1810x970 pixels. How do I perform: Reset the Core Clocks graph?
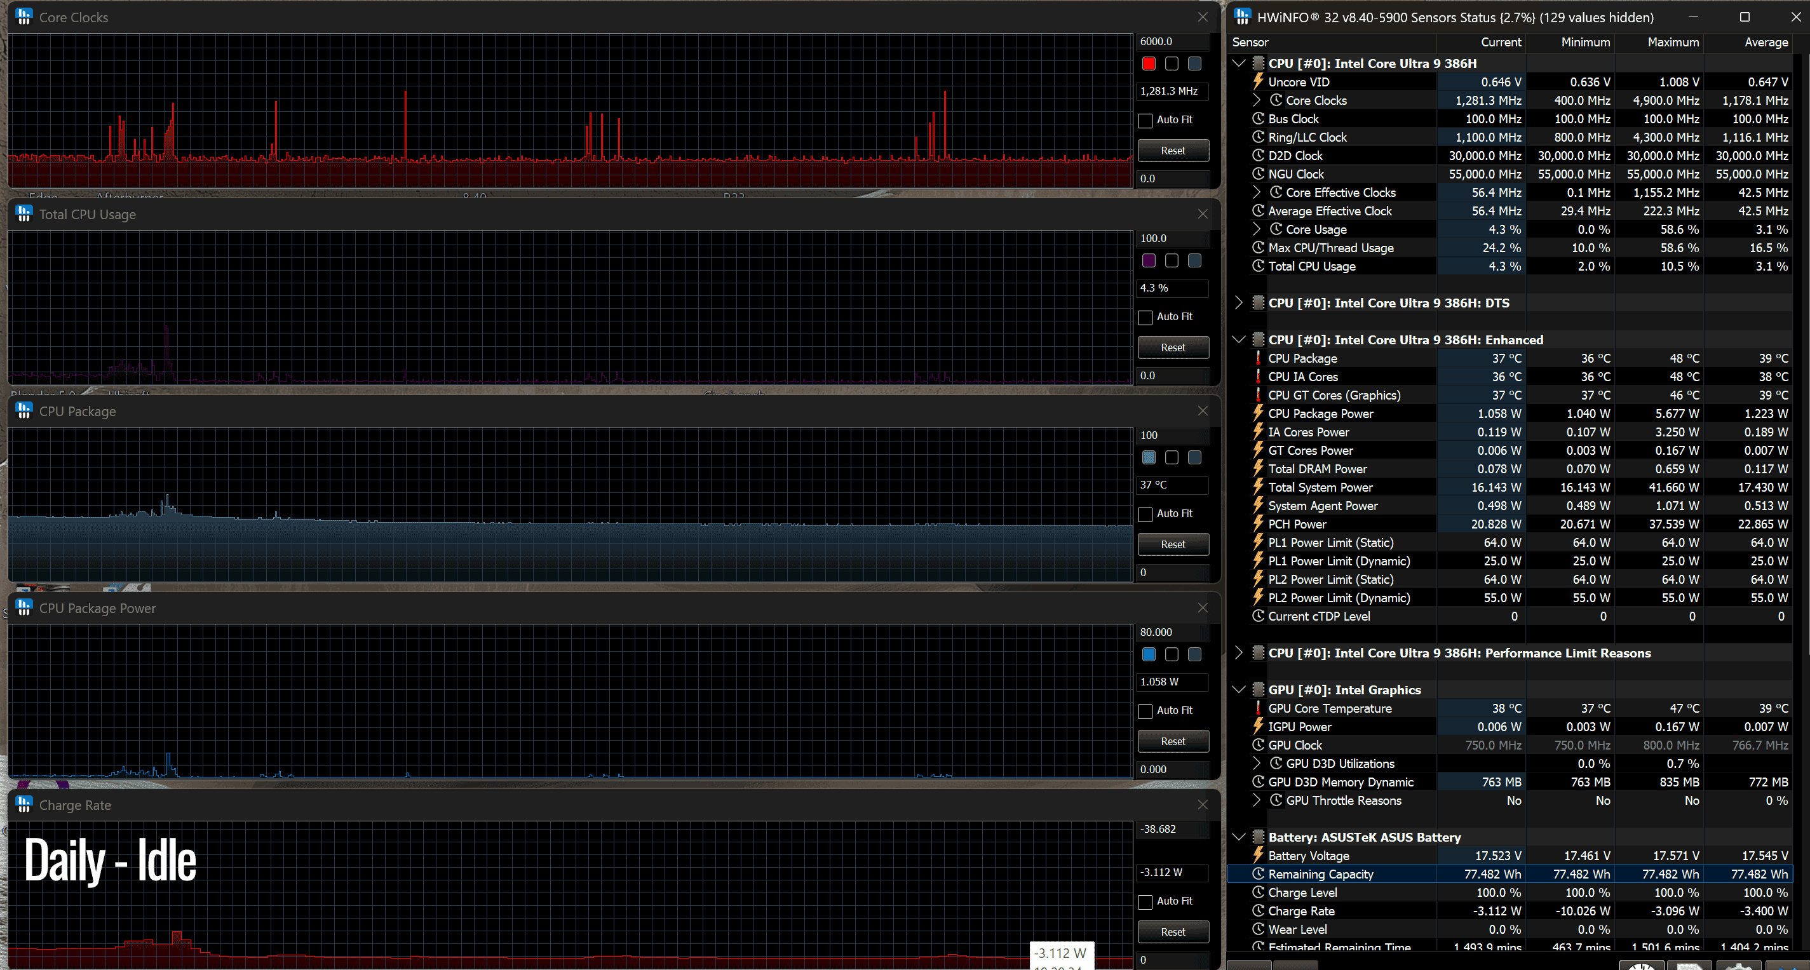click(x=1173, y=151)
